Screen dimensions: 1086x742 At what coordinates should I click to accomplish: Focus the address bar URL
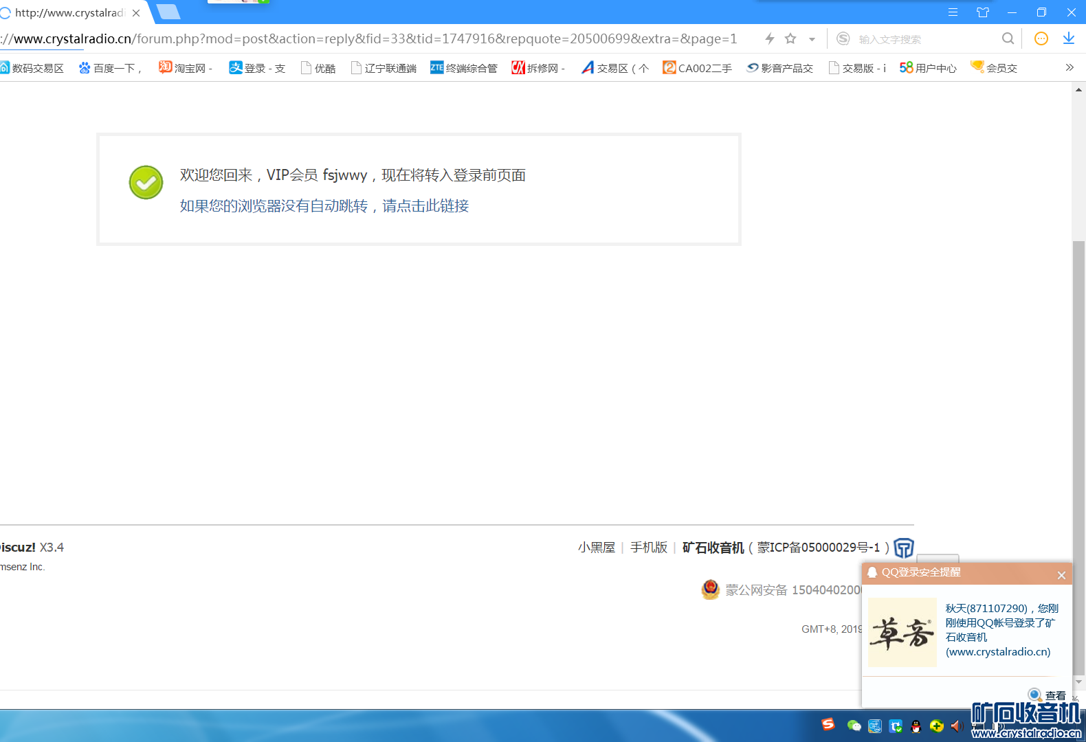[x=371, y=38]
